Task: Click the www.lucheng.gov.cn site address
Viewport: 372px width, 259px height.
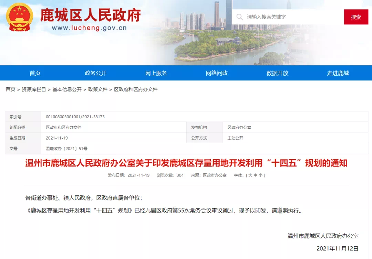Action: click(89, 28)
